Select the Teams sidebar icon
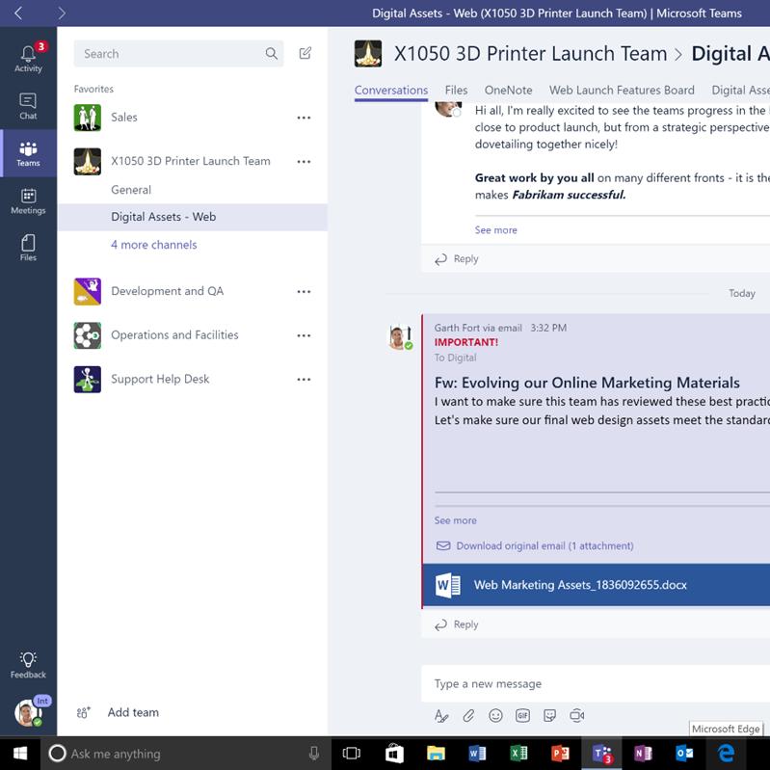 coord(28,153)
